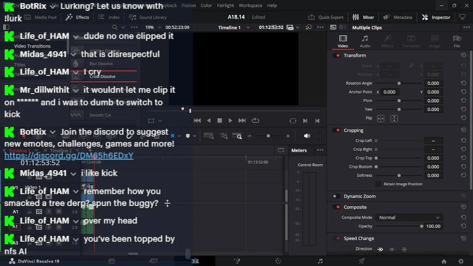
Task: Open the Deliver page rocket icon
Action: pyautogui.click(x=362, y=261)
